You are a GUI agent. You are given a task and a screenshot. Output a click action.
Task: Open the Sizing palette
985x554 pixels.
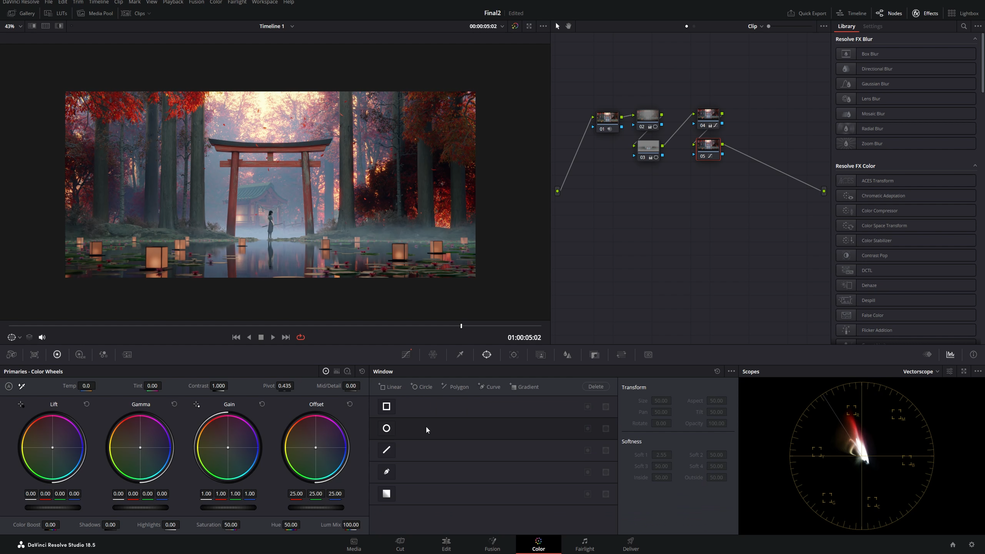tap(621, 354)
